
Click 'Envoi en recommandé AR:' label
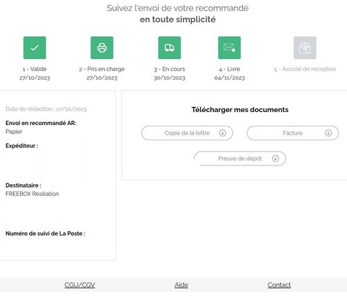[41, 123]
